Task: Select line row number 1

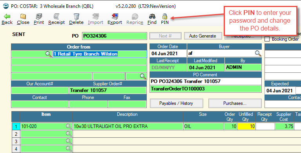Action: pyautogui.click(x=16, y=126)
